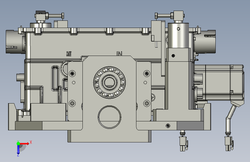The height and width of the screenshot is (162, 250).
Task: Select the lower-right screw on bracket plate
Action: [x=147, y=103]
